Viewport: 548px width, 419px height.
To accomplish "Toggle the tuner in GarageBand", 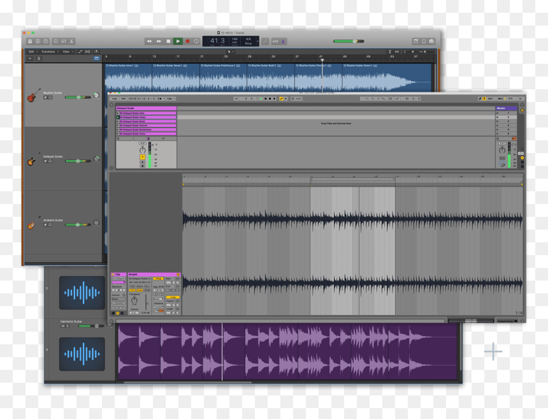I will point(265,41).
